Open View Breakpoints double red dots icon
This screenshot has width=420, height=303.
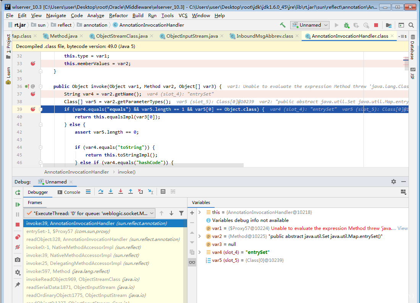pos(18,237)
